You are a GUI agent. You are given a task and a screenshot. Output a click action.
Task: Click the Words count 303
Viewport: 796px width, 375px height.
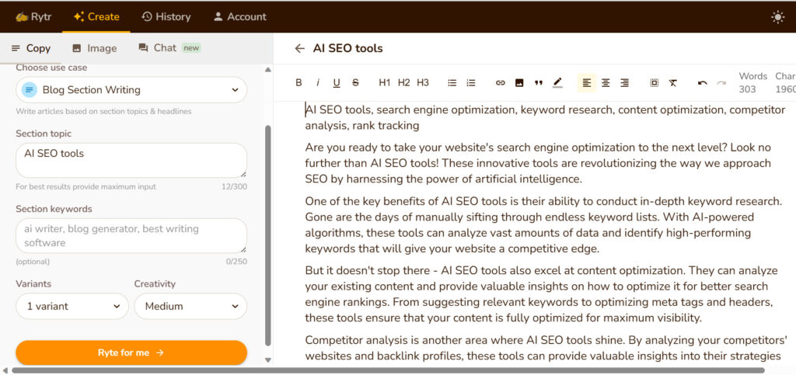(x=752, y=82)
